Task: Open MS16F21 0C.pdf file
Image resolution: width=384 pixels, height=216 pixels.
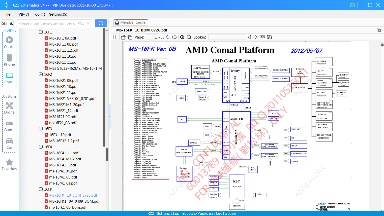Action: (63, 117)
